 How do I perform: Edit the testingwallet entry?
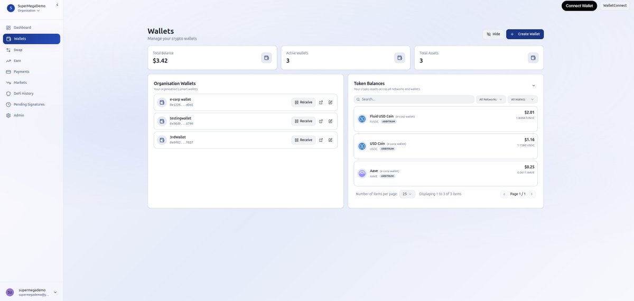point(330,121)
